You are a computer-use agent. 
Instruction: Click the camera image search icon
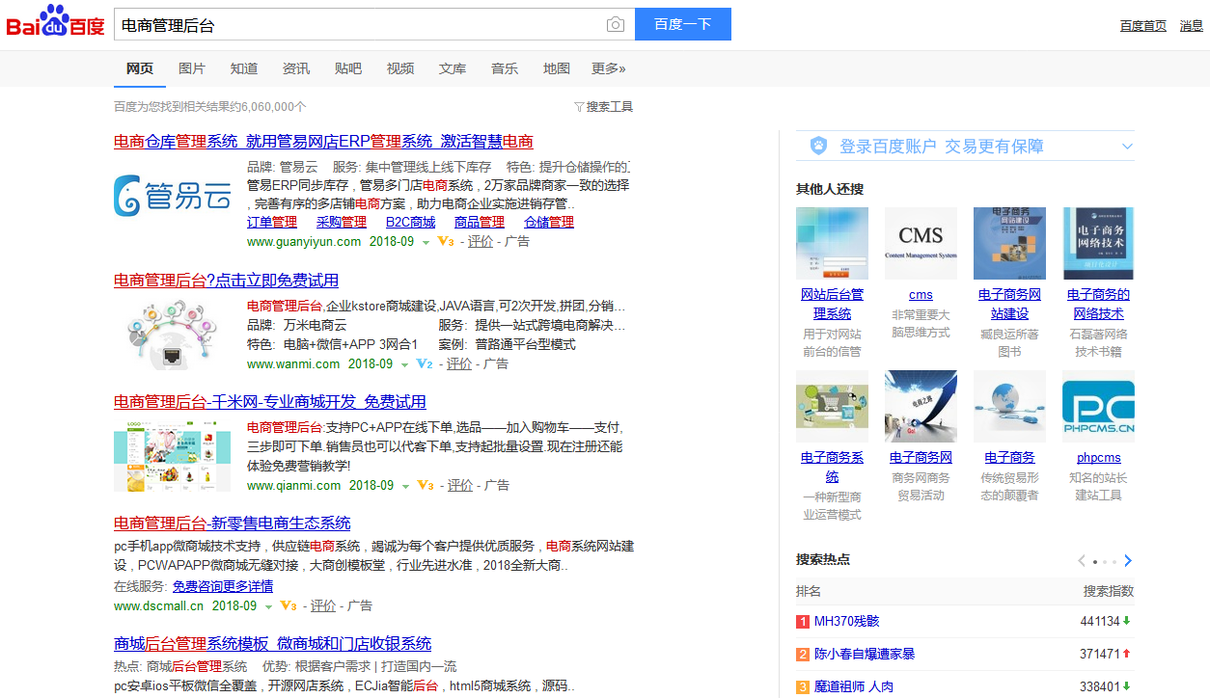click(x=615, y=25)
